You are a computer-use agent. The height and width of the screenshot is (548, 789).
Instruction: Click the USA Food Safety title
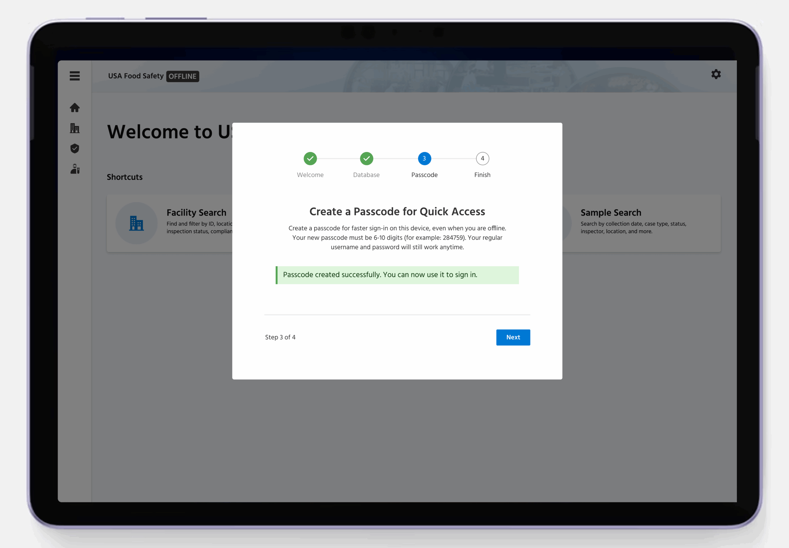[136, 76]
